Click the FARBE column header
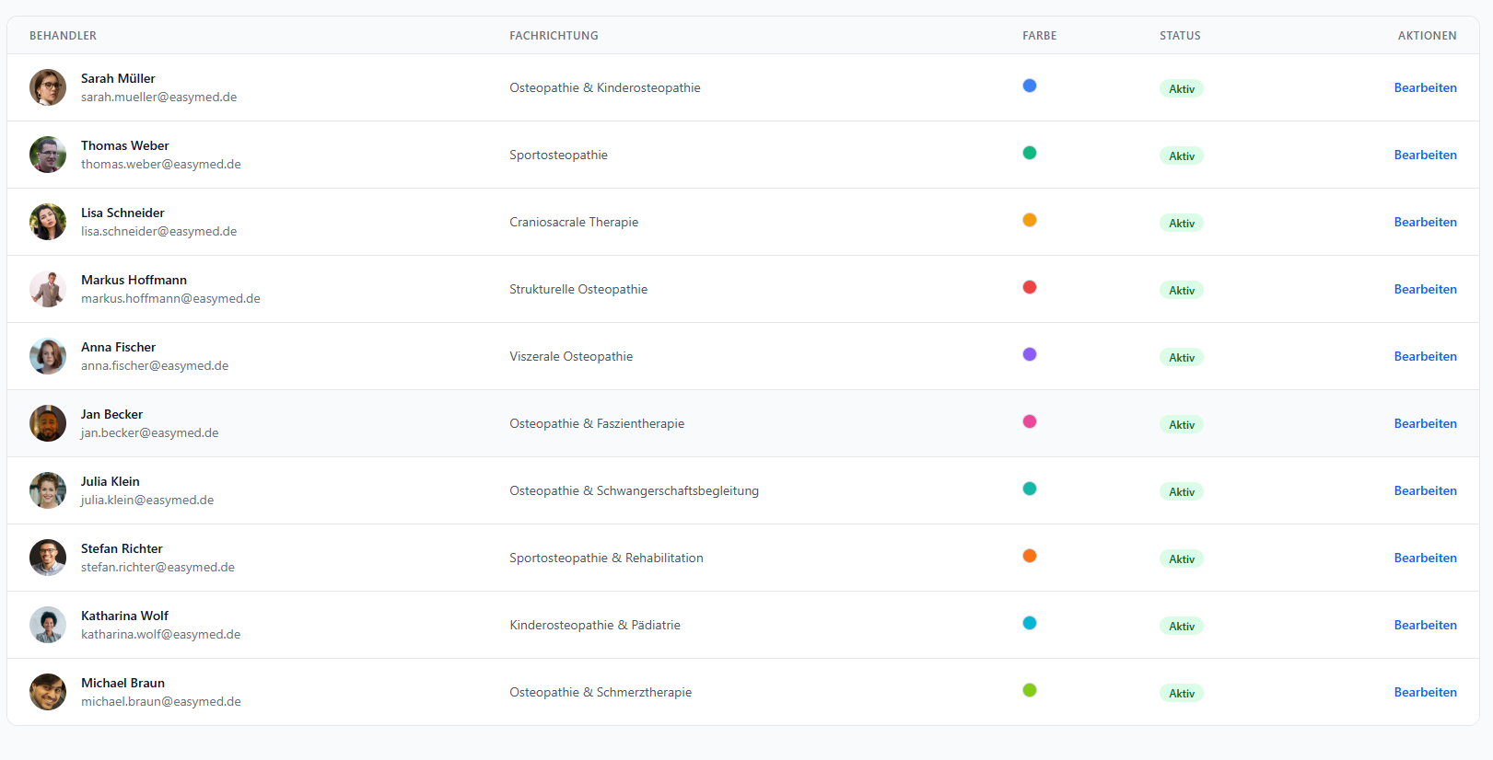 (x=1039, y=36)
